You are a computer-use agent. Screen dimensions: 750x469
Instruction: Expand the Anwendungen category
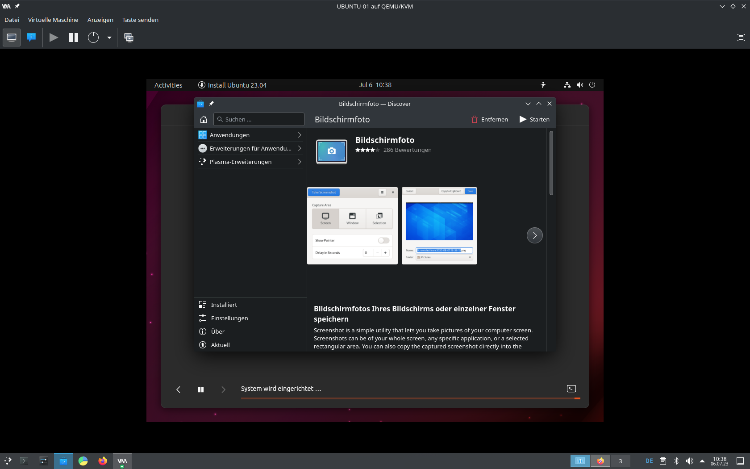click(250, 135)
